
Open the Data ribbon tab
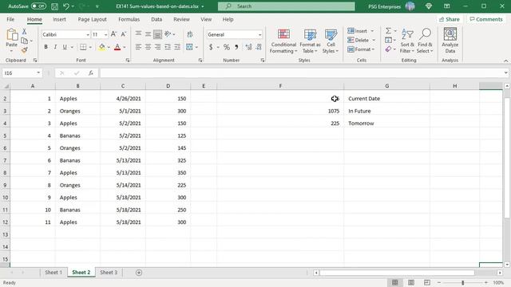pos(156,19)
